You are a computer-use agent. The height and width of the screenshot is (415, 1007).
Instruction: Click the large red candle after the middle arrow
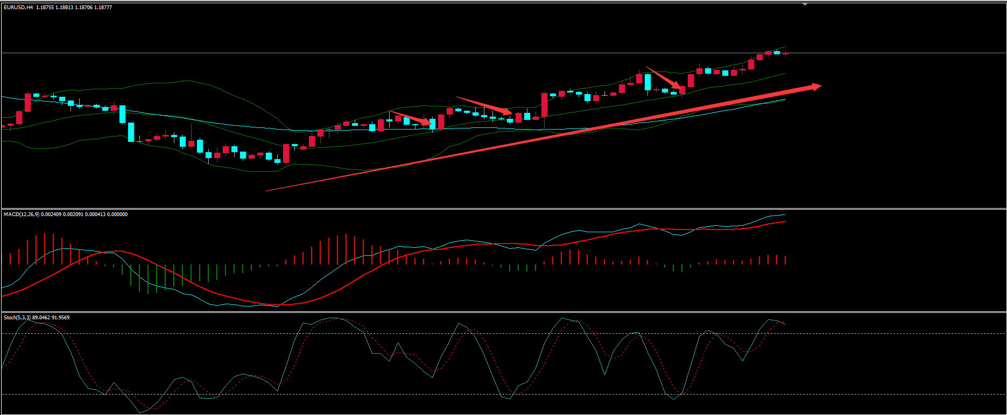(544, 105)
